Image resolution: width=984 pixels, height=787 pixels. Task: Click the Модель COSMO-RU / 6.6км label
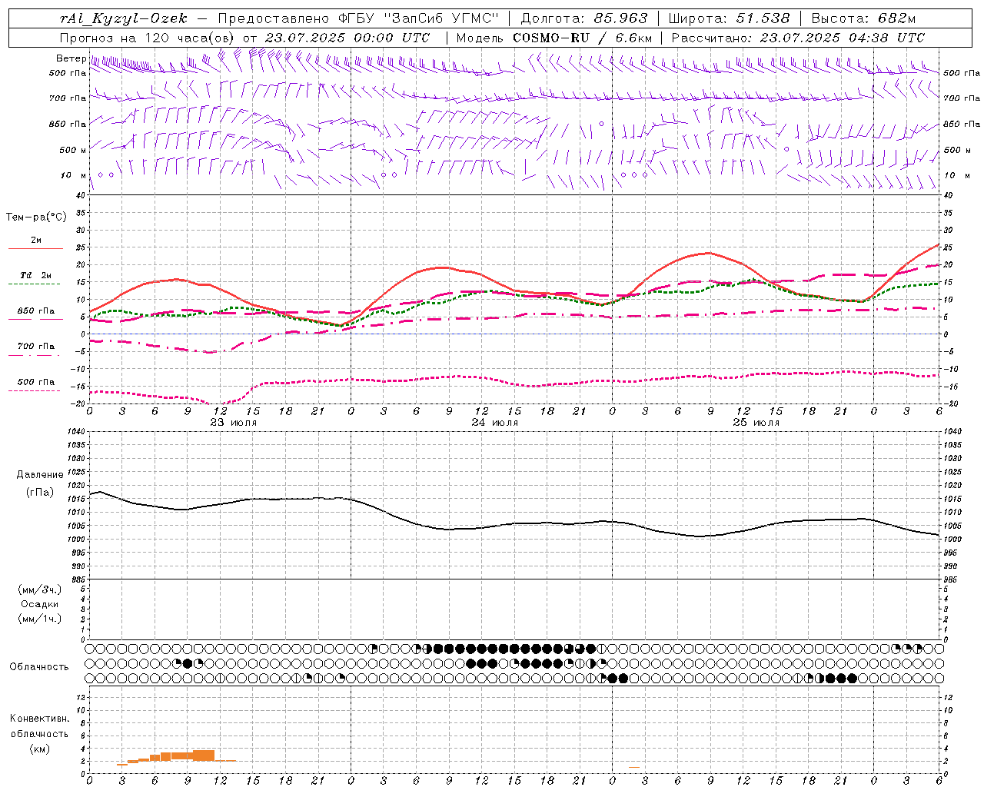554,37
